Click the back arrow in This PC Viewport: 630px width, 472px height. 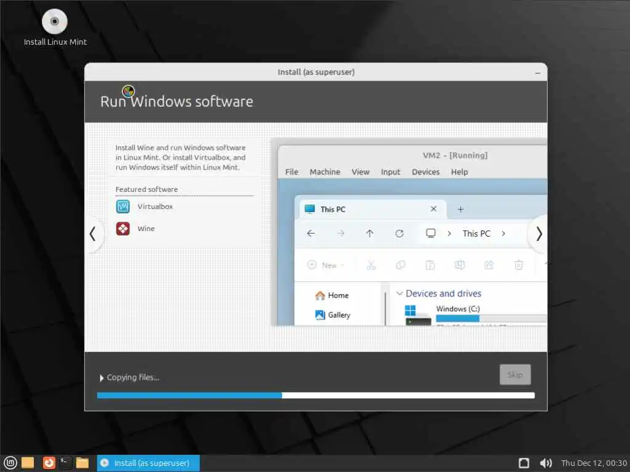[x=311, y=233]
